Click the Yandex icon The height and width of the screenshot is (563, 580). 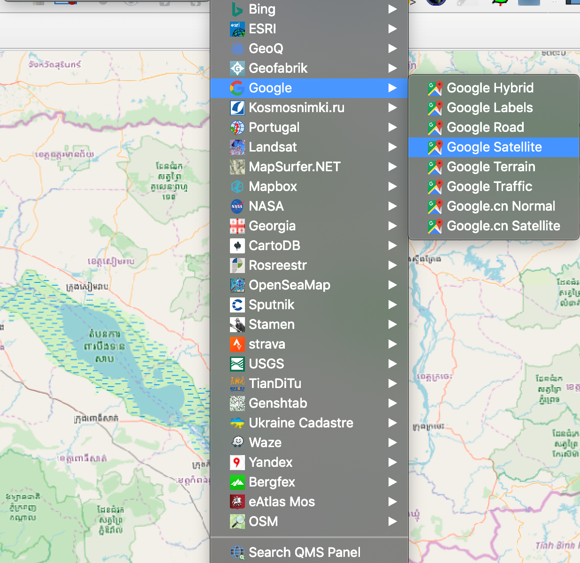click(x=237, y=463)
